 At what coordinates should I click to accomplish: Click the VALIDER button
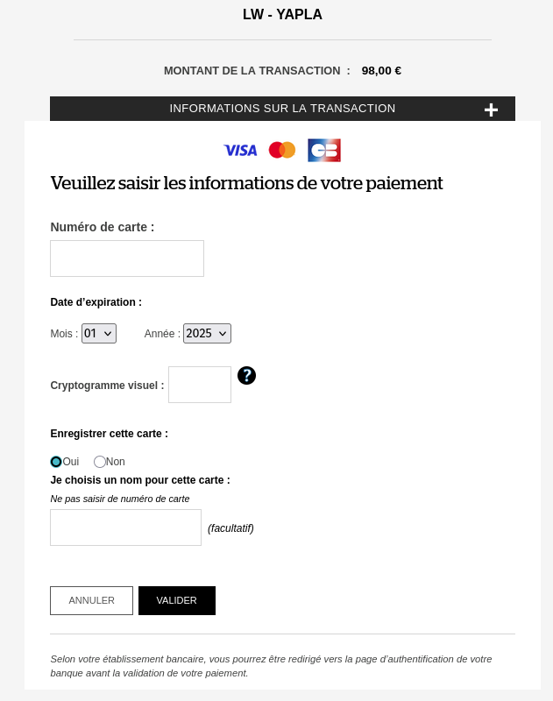(x=177, y=600)
